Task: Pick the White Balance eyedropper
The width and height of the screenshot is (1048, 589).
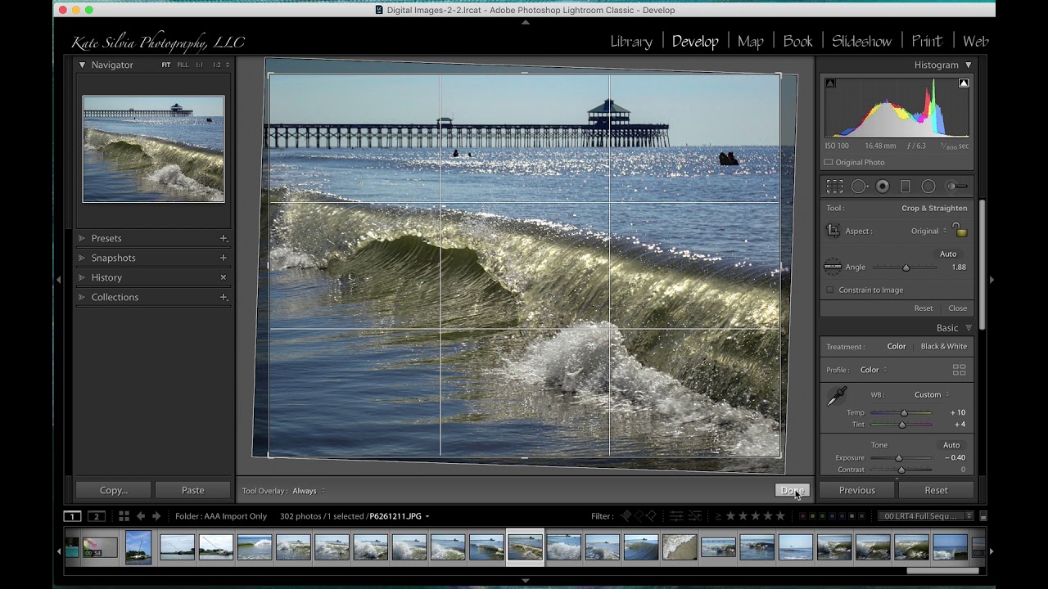Action: click(836, 397)
